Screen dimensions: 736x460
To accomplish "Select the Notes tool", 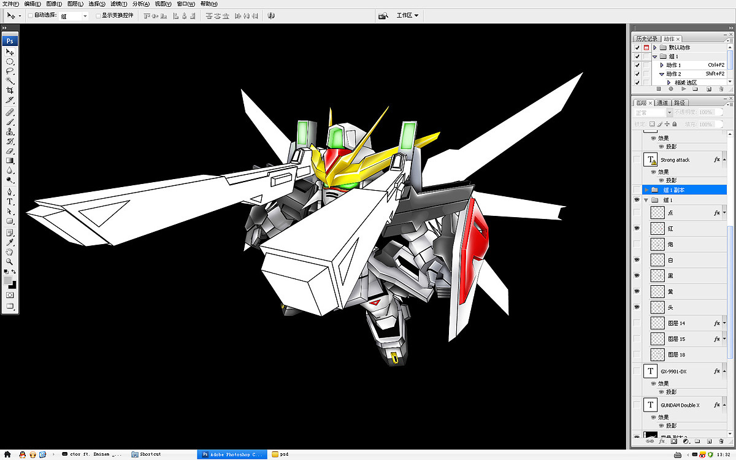I will coord(10,232).
